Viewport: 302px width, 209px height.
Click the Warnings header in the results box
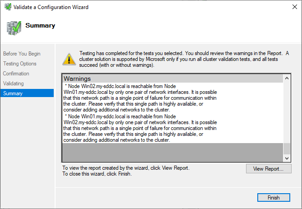77,79
